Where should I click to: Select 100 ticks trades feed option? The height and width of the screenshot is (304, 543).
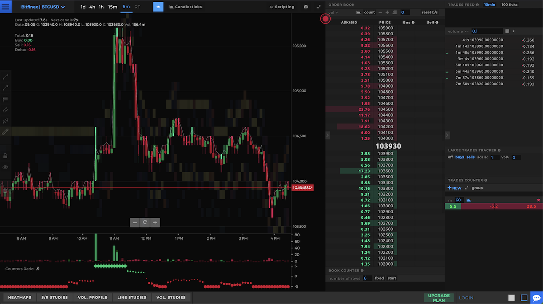point(509,5)
